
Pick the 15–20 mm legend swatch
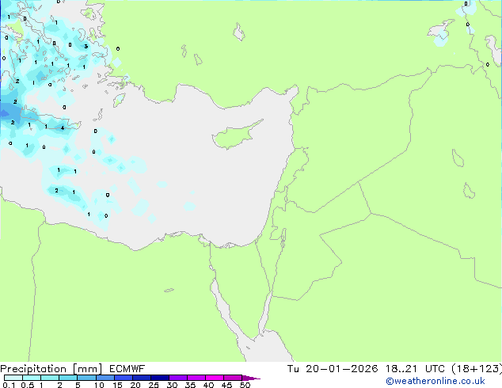click(x=124, y=378)
